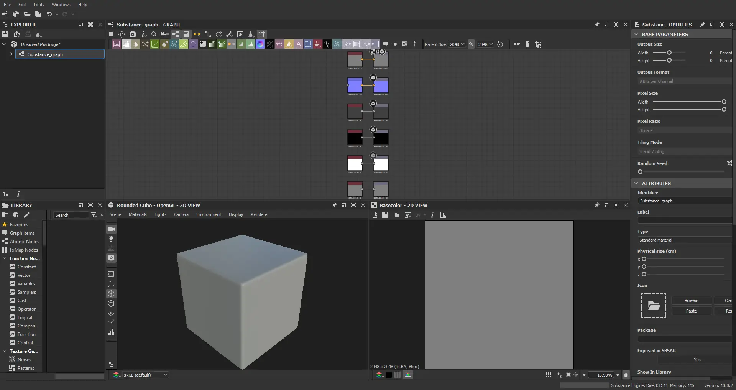This screenshot has height=390, width=736.
Task: Toggle tiling grid display in 2D view
Action: tap(549, 375)
